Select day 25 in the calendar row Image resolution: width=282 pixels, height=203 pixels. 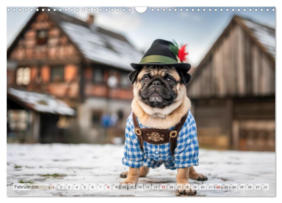point(242,187)
